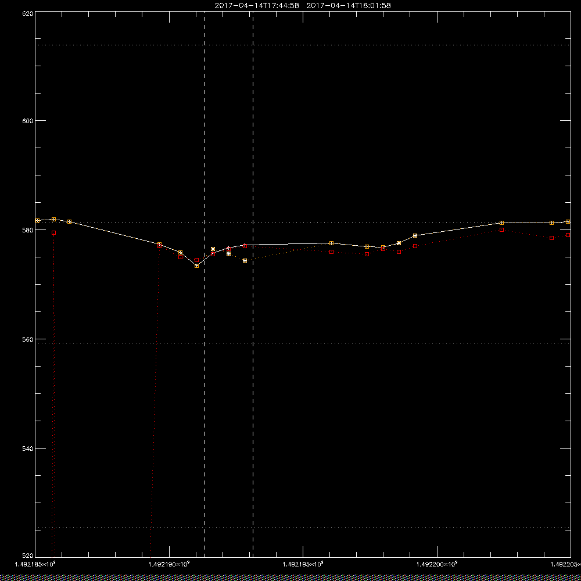The width and height of the screenshot is (581, 581).
Task: Pick the red square atop the leftmost red dotted drop line
Action: click(53, 233)
